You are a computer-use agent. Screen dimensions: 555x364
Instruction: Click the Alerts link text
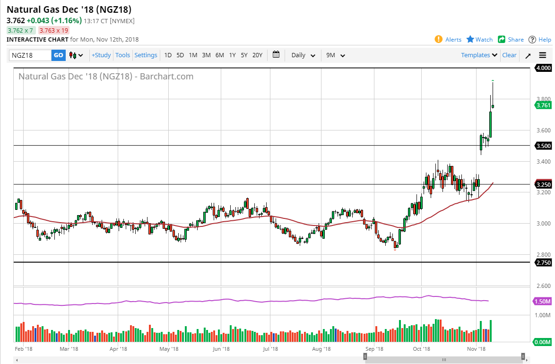[453, 40]
